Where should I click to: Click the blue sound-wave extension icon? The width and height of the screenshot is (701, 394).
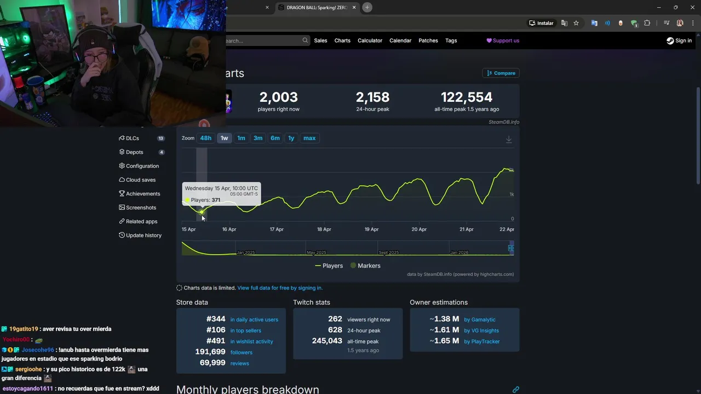607,23
